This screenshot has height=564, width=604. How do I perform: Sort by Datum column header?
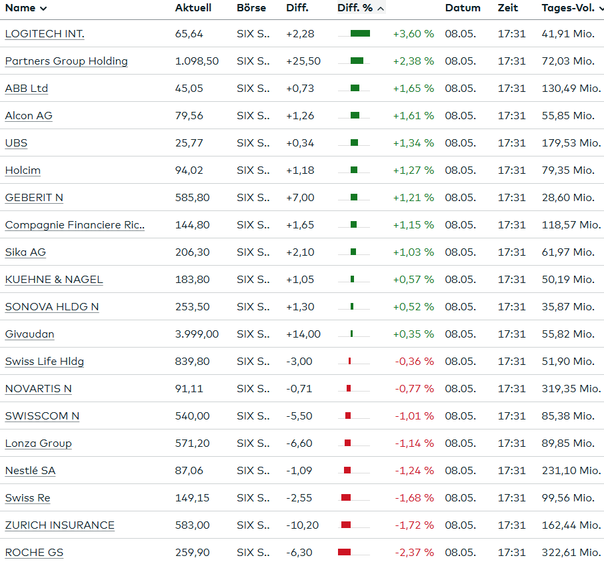pyautogui.click(x=463, y=8)
